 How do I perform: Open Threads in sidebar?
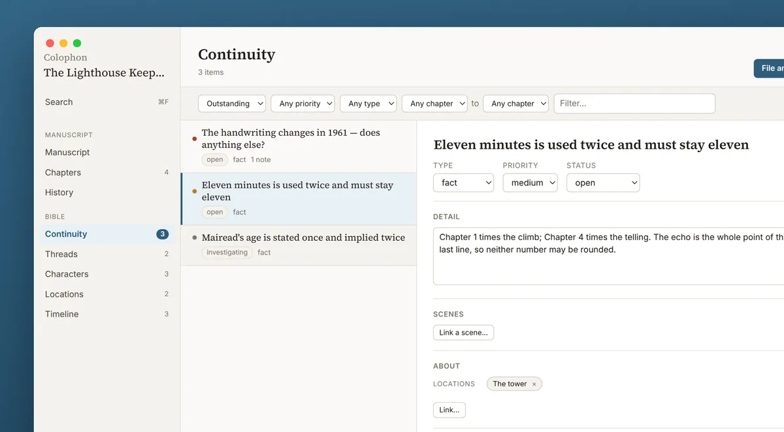(106, 254)
